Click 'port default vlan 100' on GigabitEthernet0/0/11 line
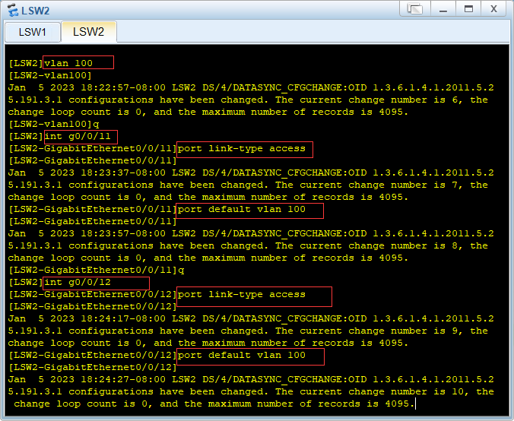This screenshot has height=421, width=514. tap(241, 209)
